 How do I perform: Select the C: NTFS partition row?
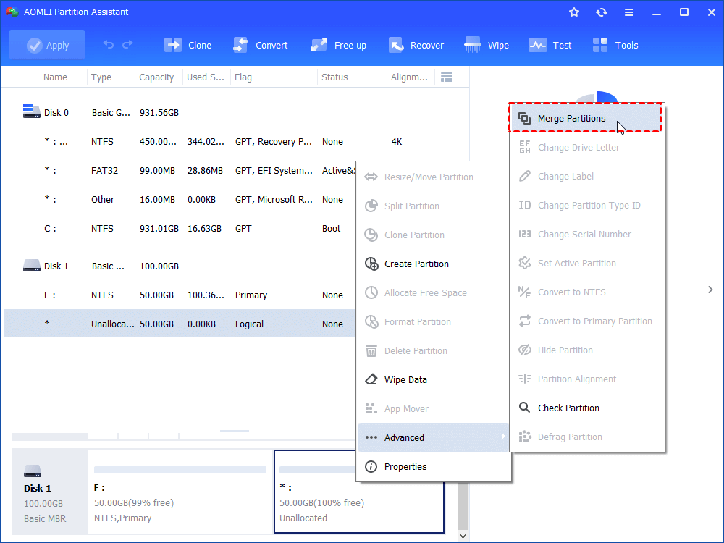(181, 229)
